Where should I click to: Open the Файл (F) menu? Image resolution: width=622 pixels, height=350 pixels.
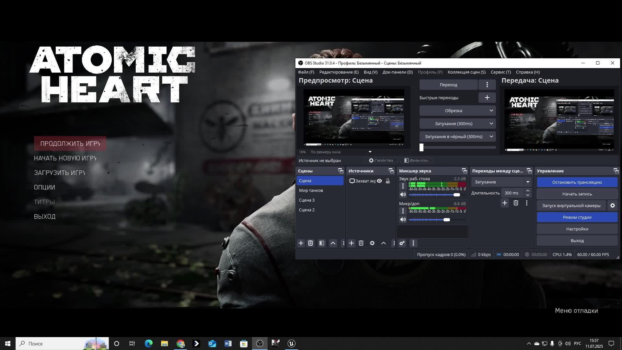pos(306,72)
